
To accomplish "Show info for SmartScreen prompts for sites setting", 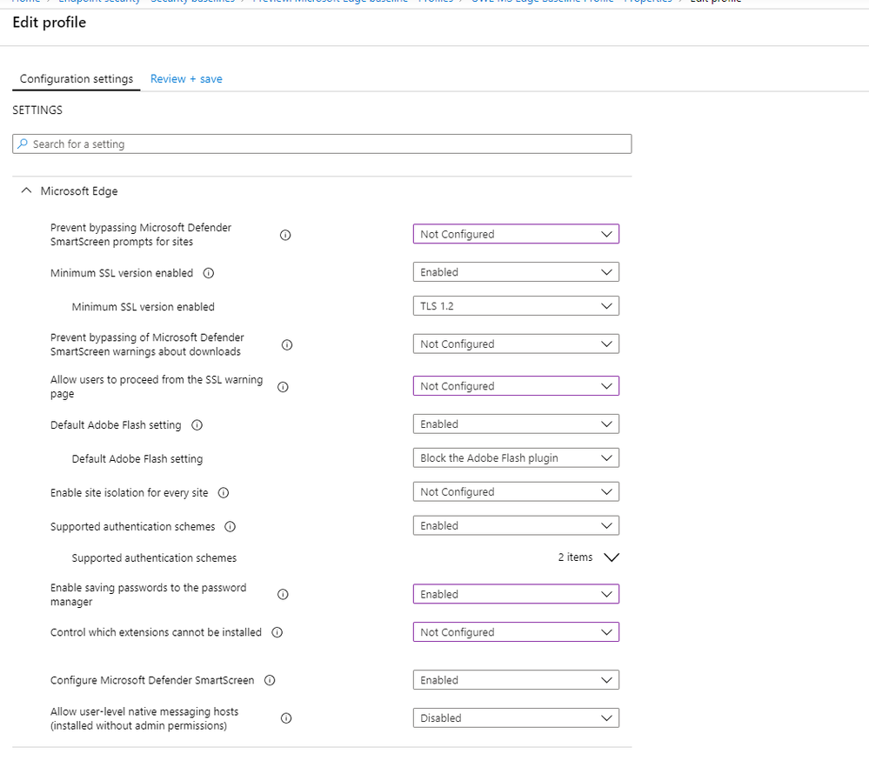I will click(x=285, y=235).
